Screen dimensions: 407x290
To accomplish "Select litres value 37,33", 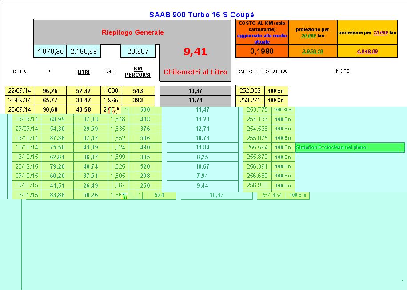I will point(91,119).
